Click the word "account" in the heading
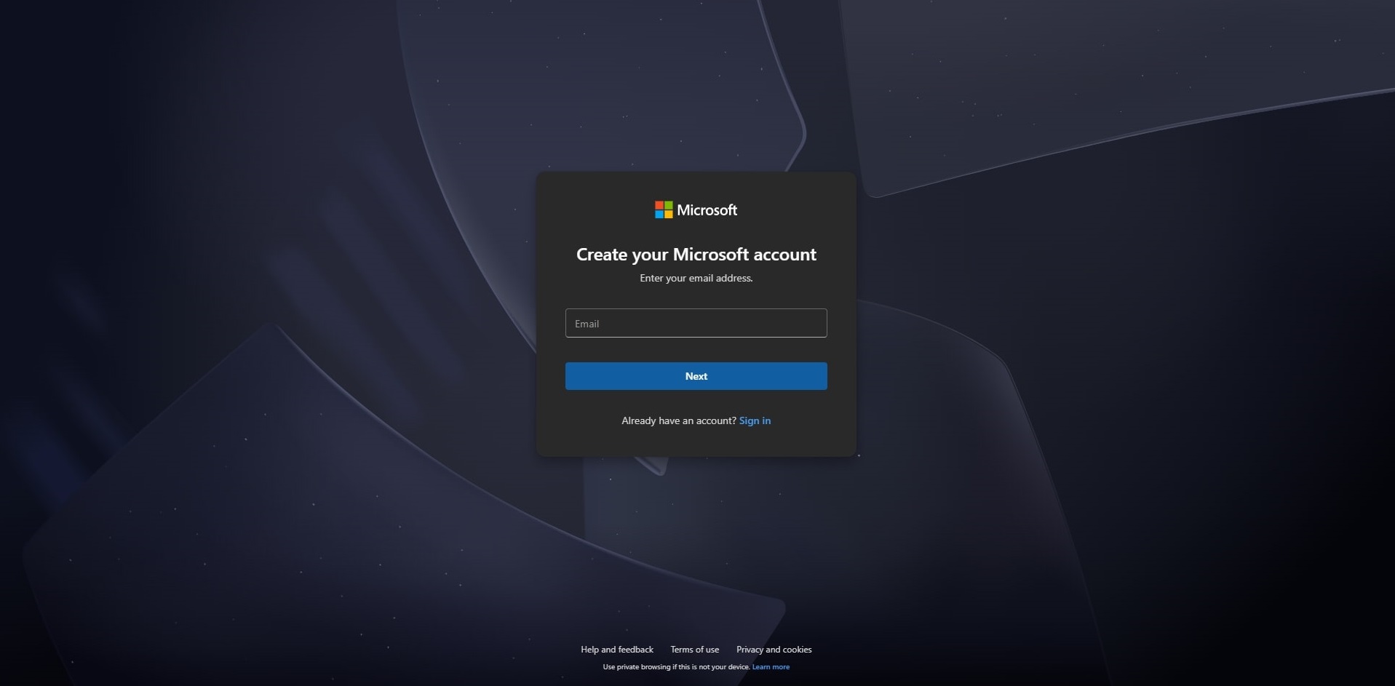 (x=784, y=255)
